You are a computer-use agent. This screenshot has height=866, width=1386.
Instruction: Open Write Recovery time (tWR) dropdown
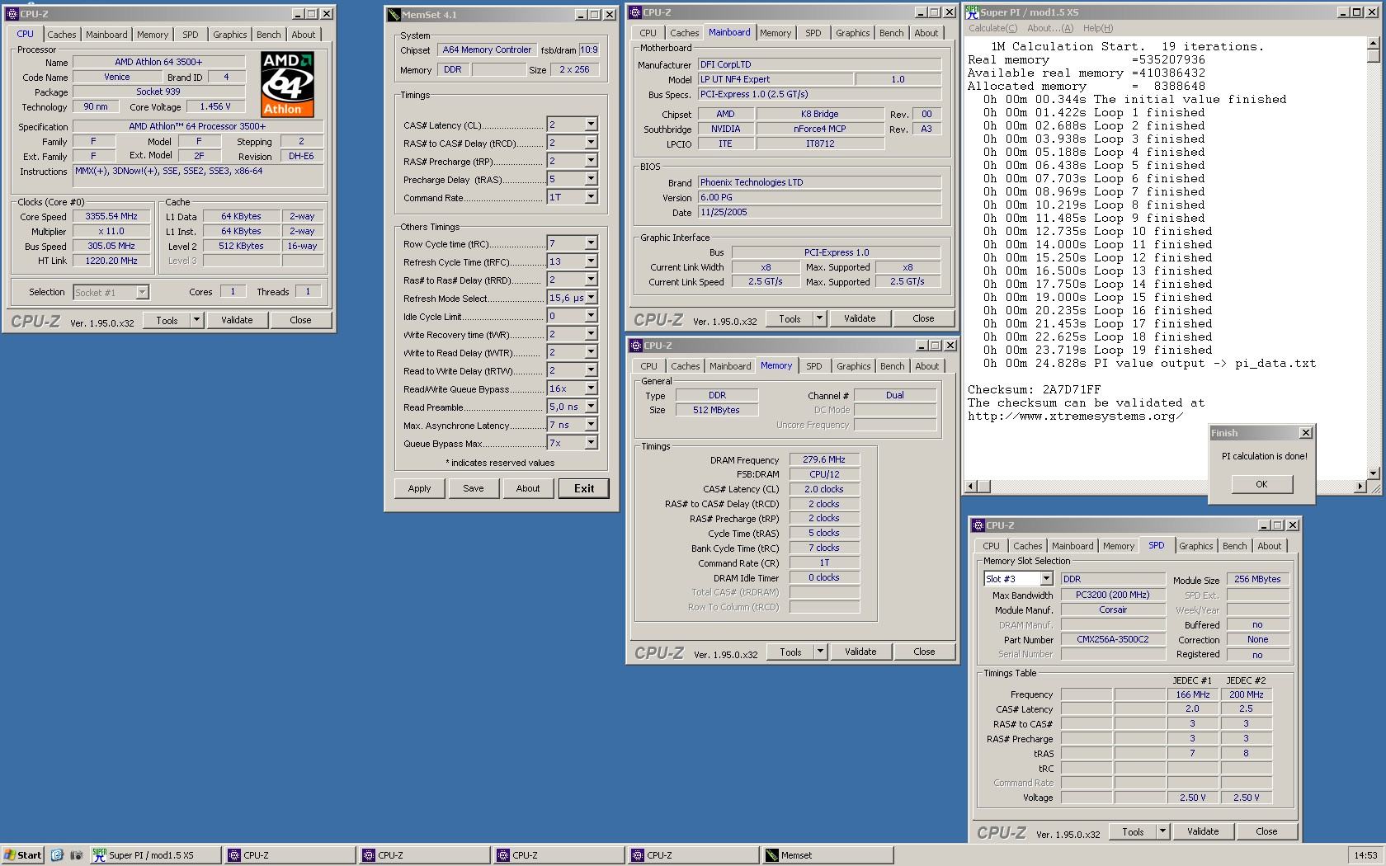(591, 334)
